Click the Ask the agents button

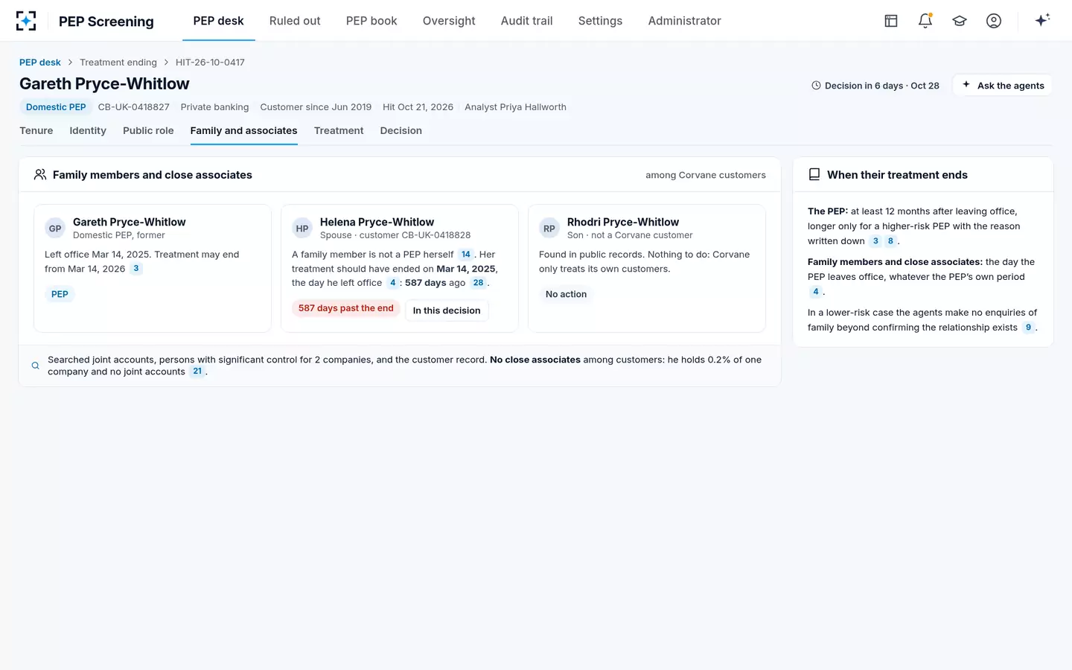point(1002,86)
